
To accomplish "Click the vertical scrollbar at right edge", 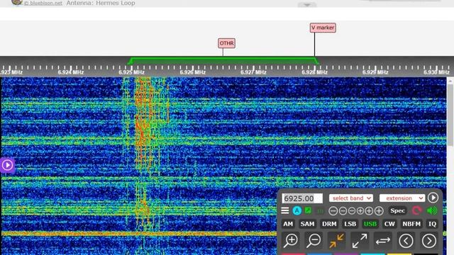I will click(x=450, y=114).
